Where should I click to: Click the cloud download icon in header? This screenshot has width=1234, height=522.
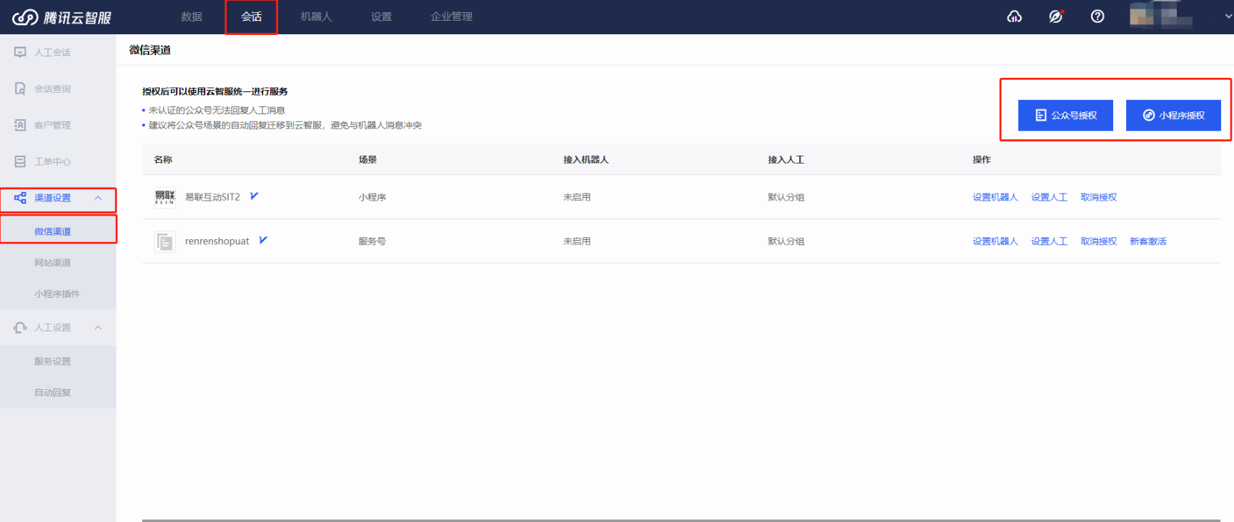point(1014,16)
